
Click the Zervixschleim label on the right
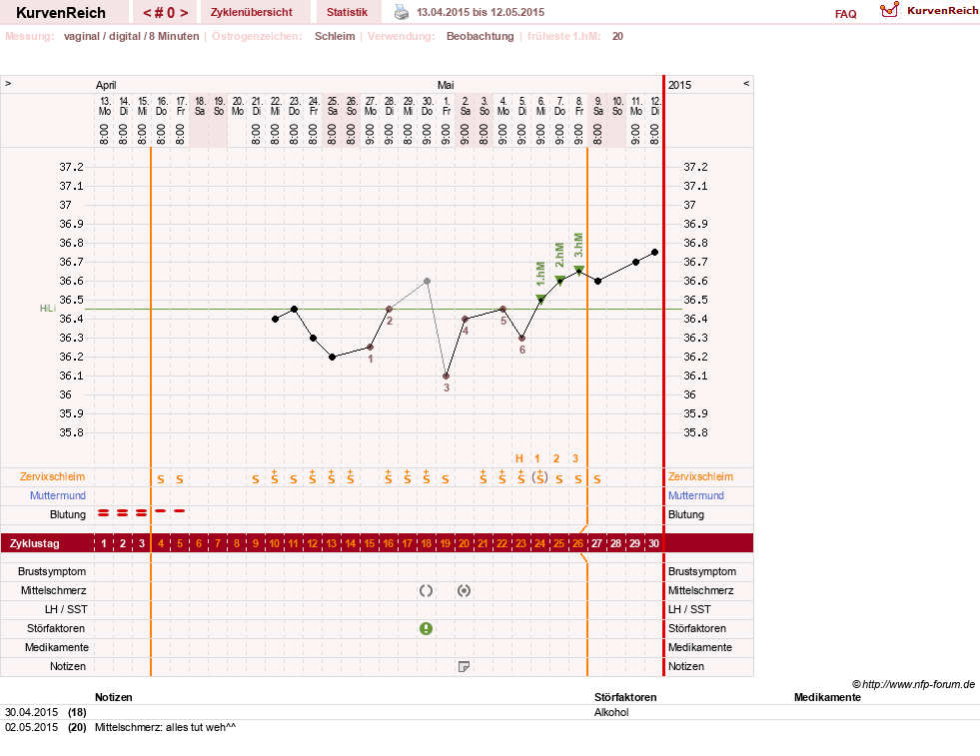coord(700,476)
